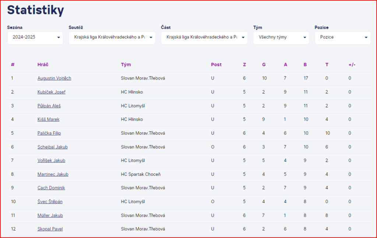Open player Augustin Vojtěch's profile
The height and width of the screenshot is (238, 377).
tap(54, 78)
